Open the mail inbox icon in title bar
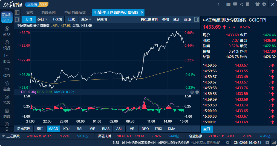Screen dimensions: 277x146 click(x=228, y=4)
